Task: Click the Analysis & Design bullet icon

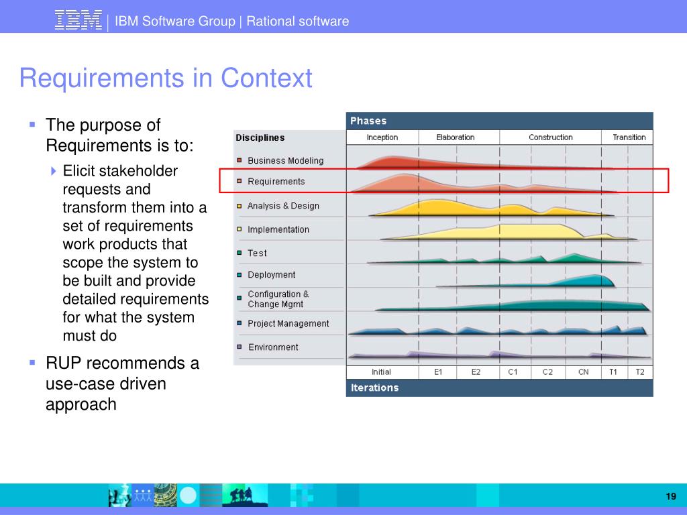Action: tap(240, 206)
